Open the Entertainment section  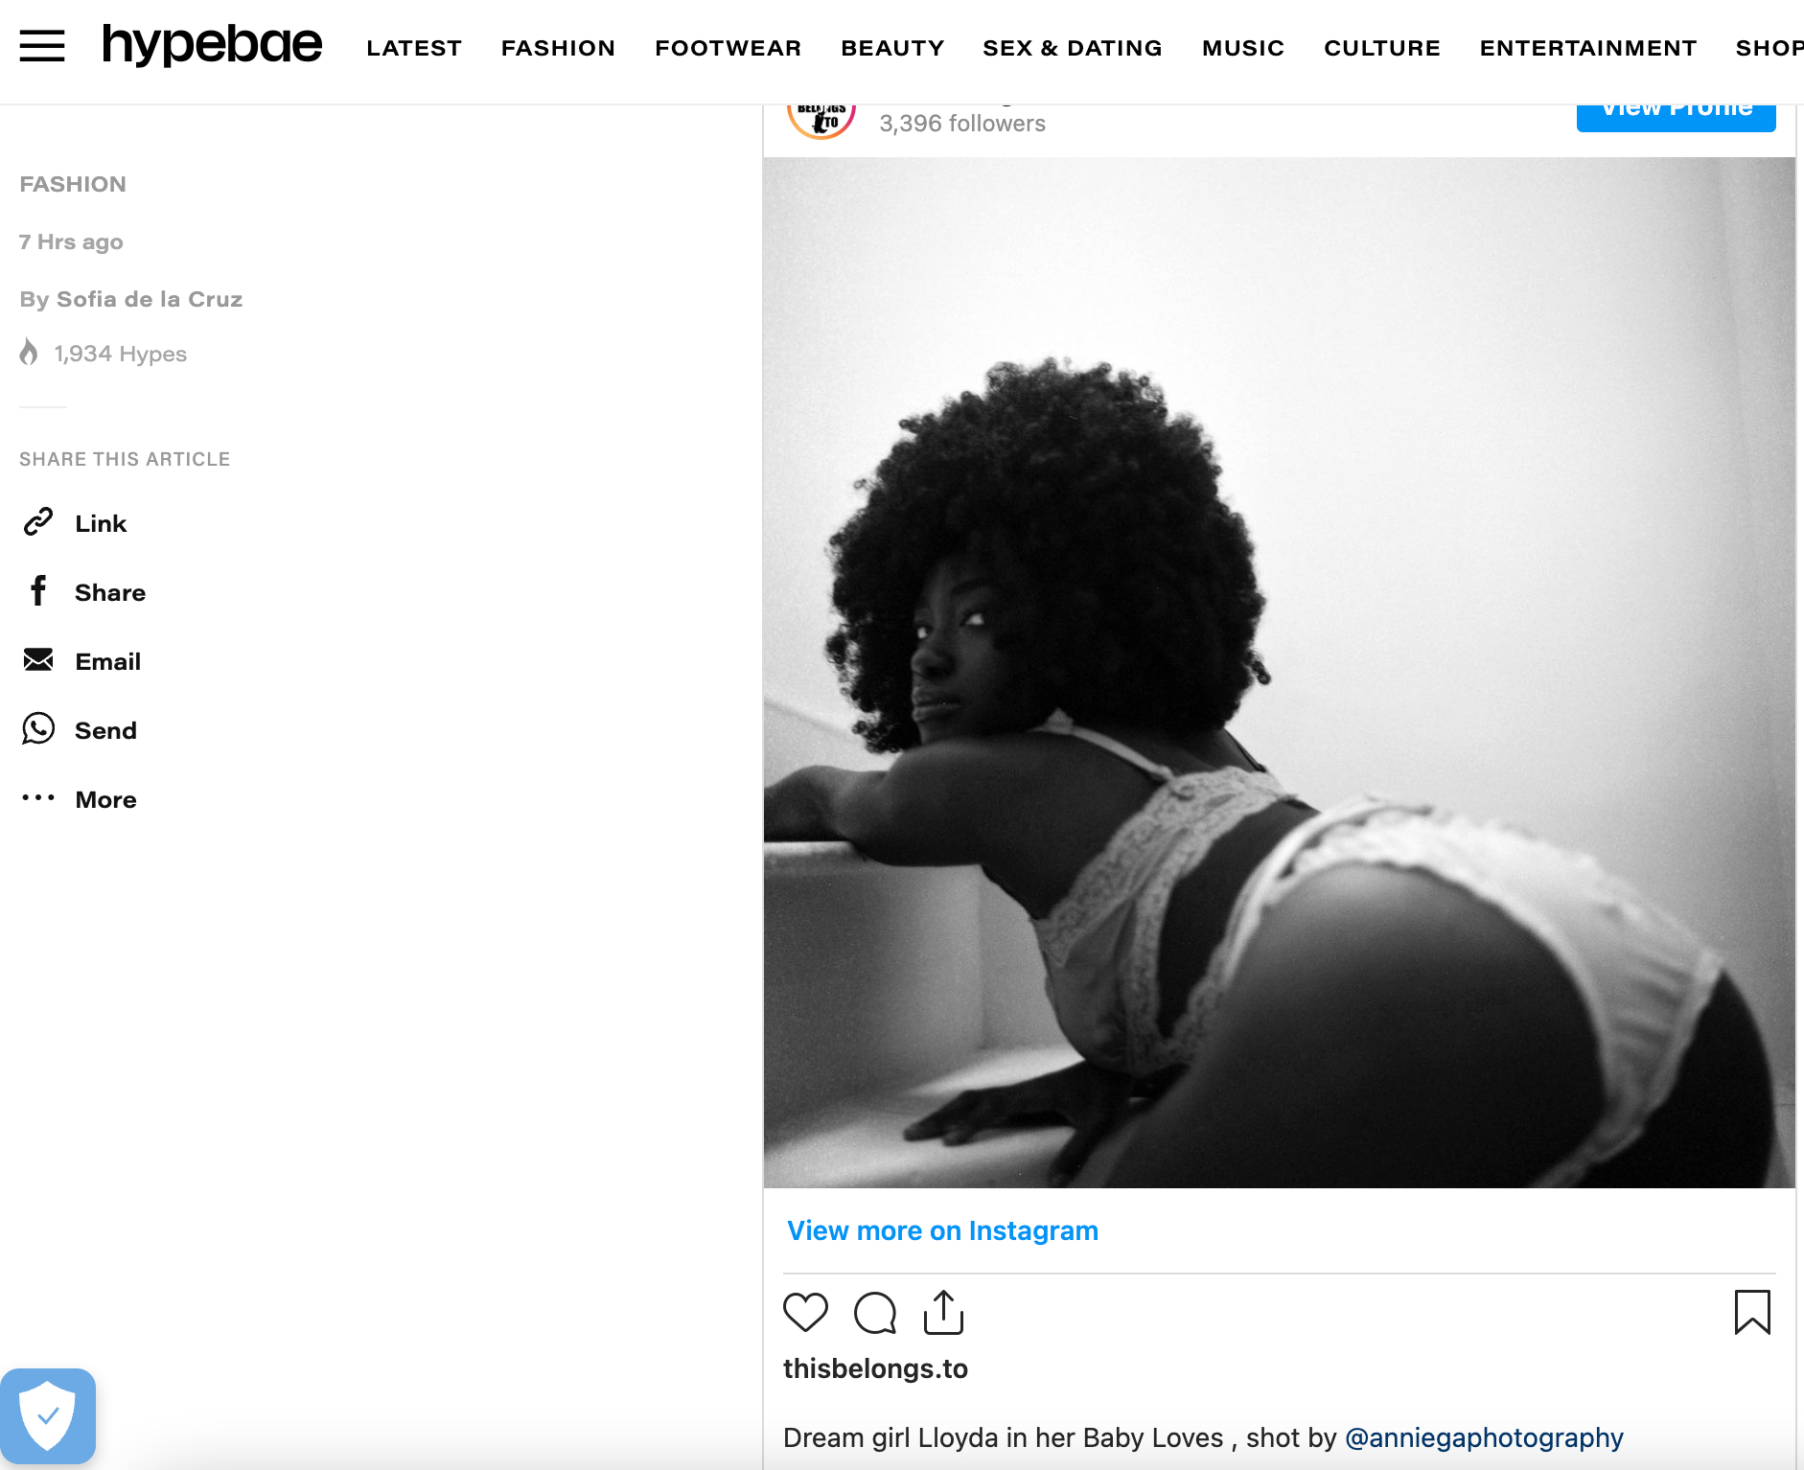click(x=1588, y=48)
